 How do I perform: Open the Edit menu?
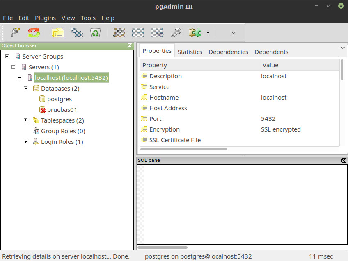click(24, 18)
